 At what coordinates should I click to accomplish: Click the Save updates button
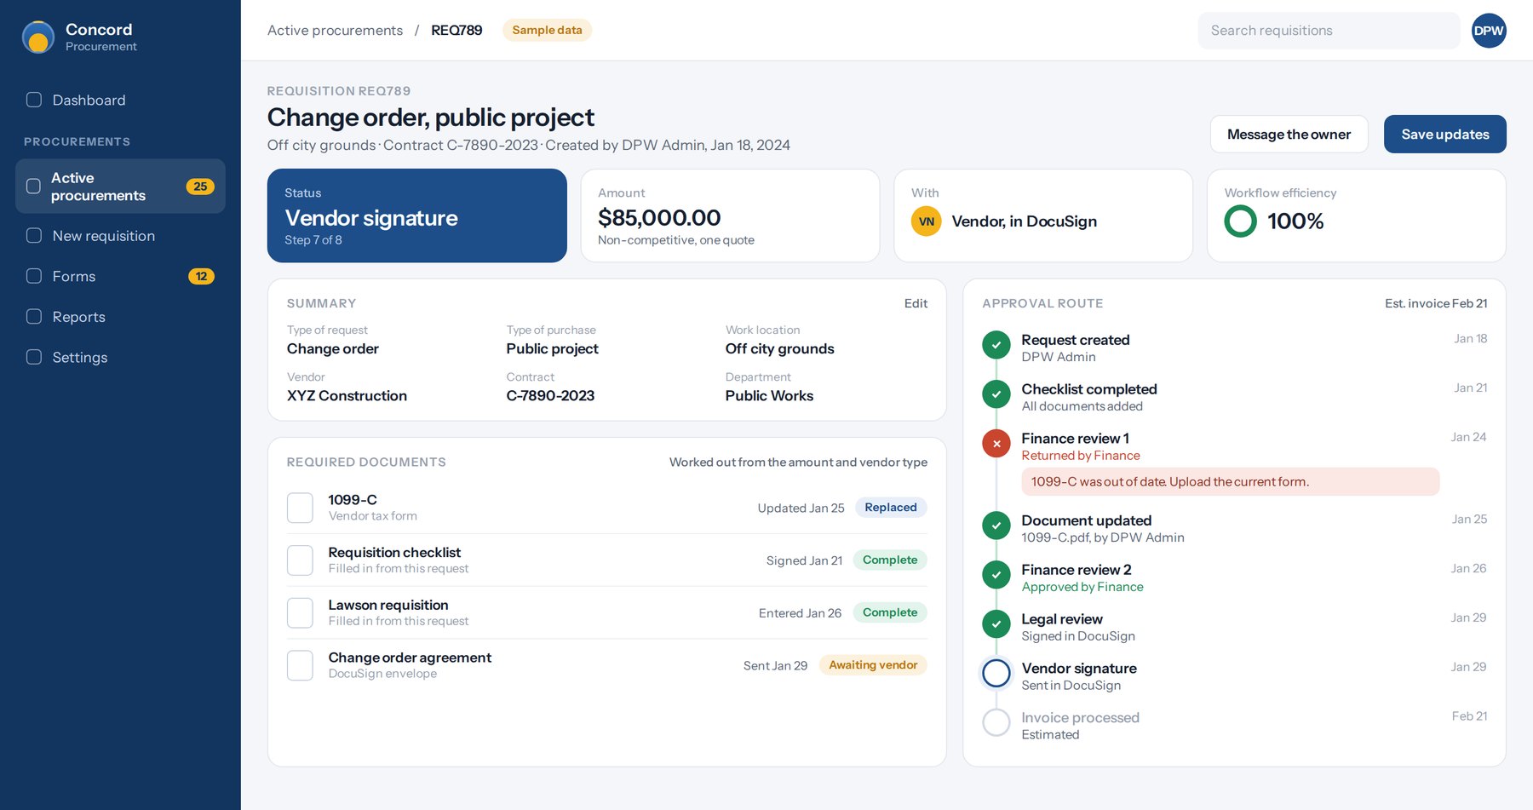click(x=1444, y=135)
